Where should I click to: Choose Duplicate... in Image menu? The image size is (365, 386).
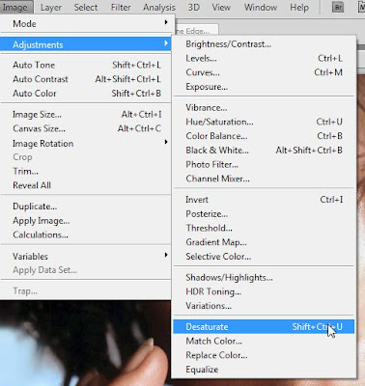tap(86, 207)
